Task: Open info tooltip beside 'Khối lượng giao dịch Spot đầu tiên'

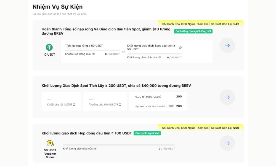Action: [x=180, y=47]
